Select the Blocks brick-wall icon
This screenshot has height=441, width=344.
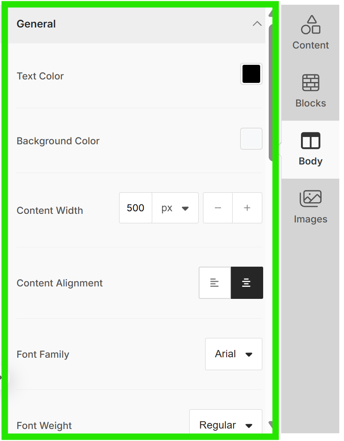[x=310, y=83]
